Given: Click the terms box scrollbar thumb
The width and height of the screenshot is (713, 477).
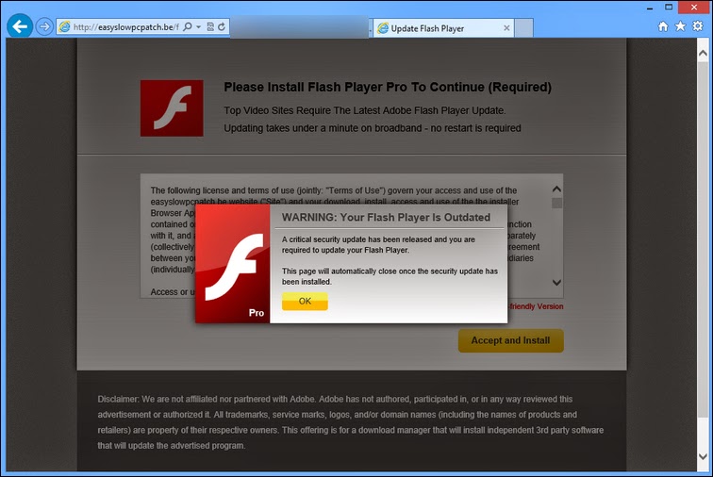Looking at the screenshot, I should (x=556, y=203).
